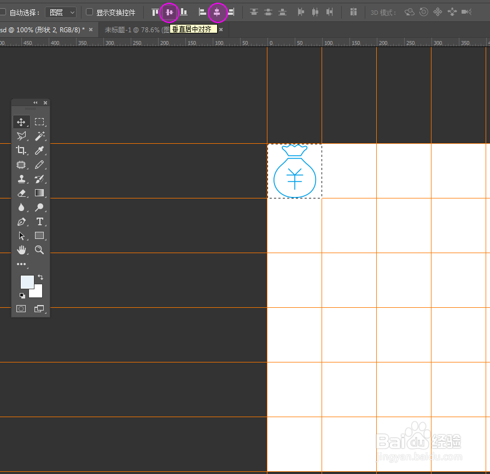The height and width of the screenshot is (474, 490).
Task: Select the Zoom magnifier tool
Action: click(x=39, y=250)
